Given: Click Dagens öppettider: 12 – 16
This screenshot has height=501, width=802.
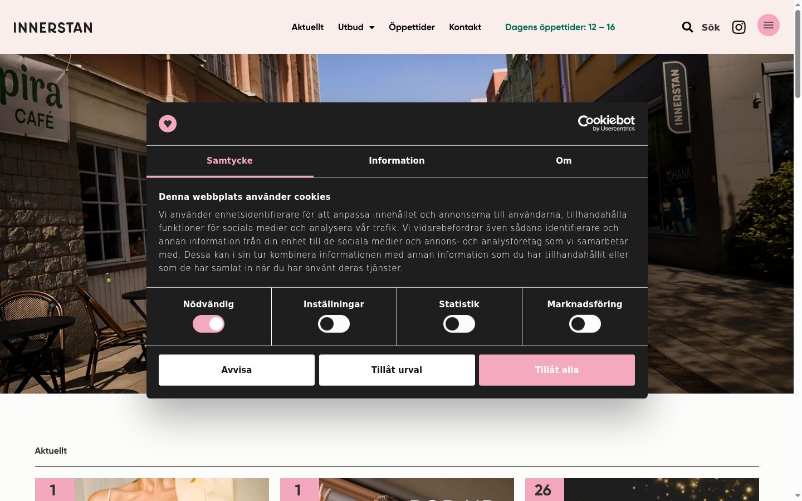Looking at the screenshot, I should [560, 27].
